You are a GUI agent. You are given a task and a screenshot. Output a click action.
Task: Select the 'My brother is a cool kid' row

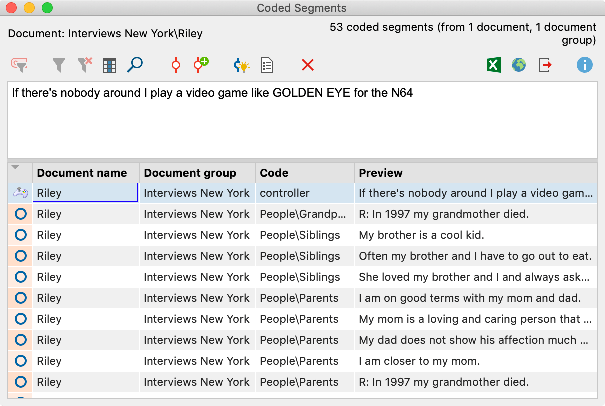pyautogui.click(x=421, y=235)
